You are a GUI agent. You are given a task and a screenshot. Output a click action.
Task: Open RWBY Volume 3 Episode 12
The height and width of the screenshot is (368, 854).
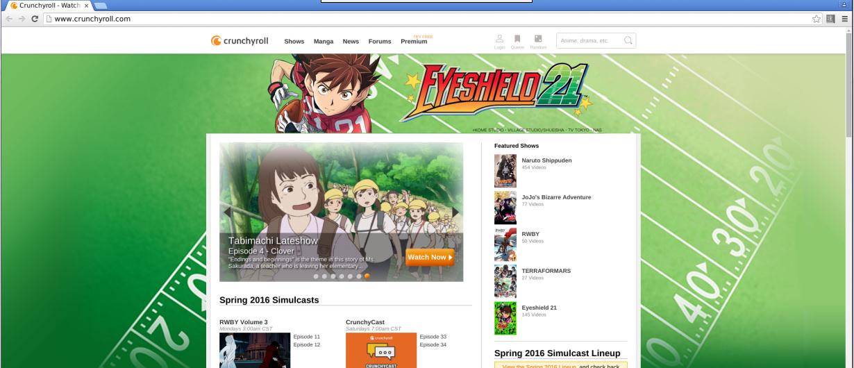pos(307,344)
